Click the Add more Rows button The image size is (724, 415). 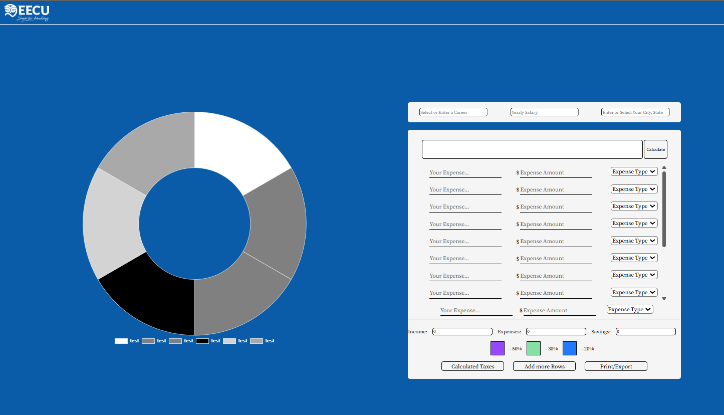[544, 366]
